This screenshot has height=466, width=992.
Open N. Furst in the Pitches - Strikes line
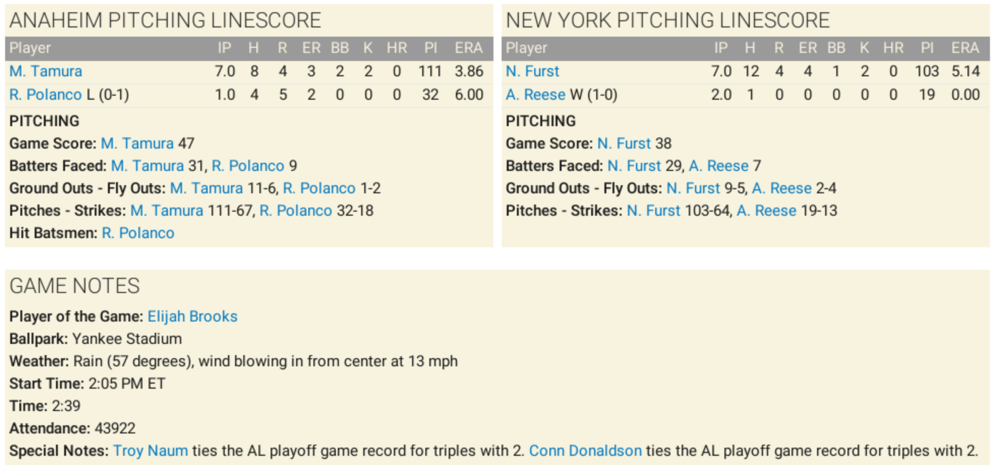653,211
